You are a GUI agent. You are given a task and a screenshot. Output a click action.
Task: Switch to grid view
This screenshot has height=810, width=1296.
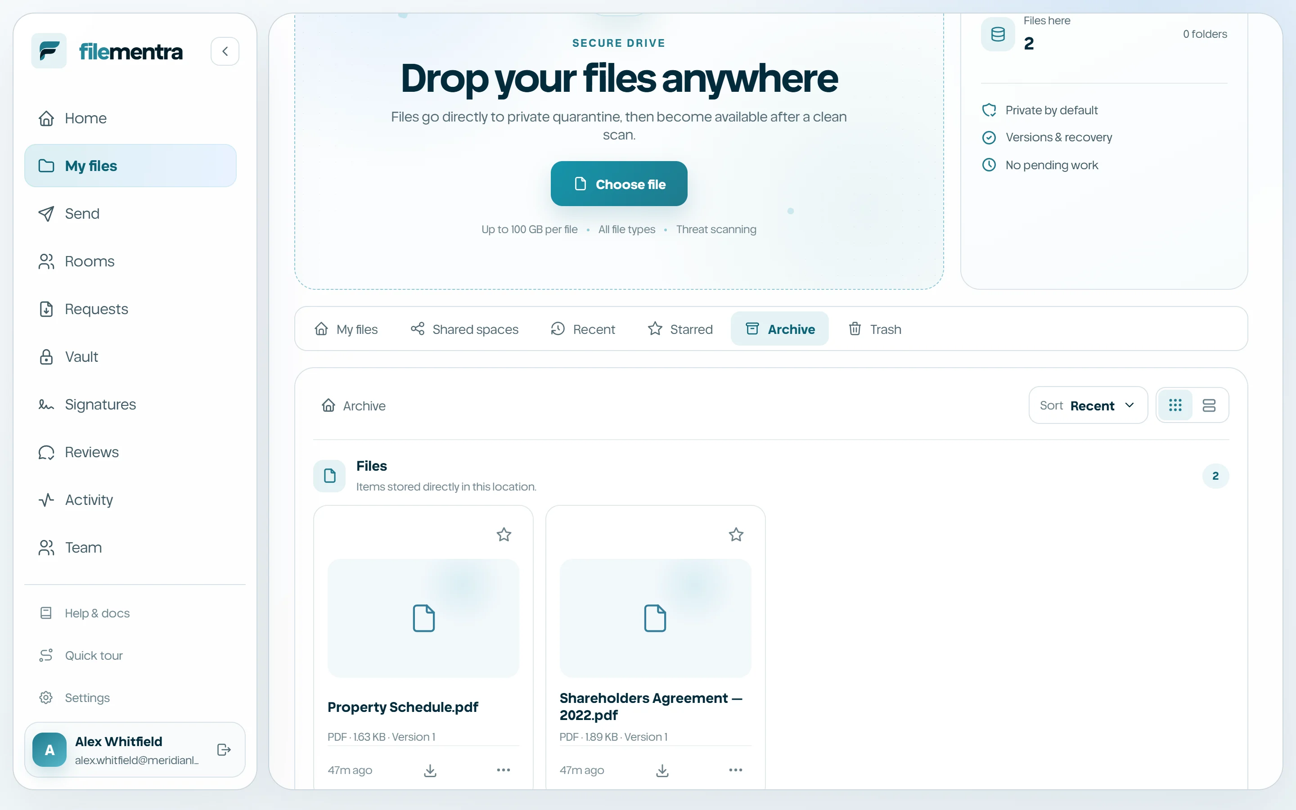1175,405
